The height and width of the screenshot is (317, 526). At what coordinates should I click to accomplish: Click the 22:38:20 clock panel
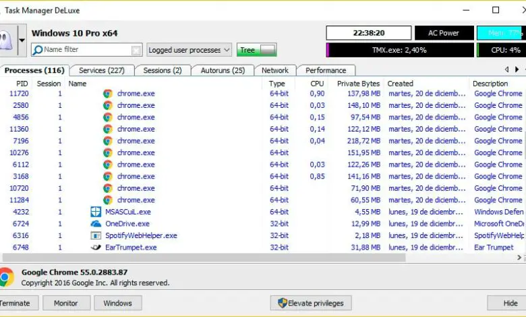(369, 33)
